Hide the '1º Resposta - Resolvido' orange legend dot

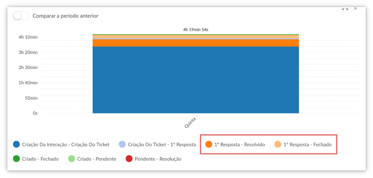[x=209, y=145]
